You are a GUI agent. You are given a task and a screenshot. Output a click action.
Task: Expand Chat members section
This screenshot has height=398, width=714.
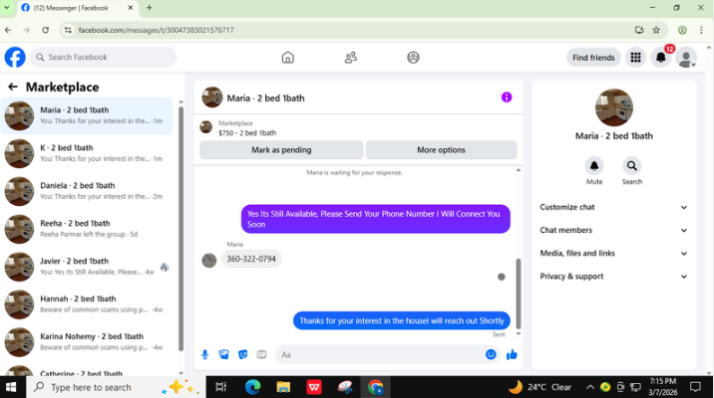613,231
